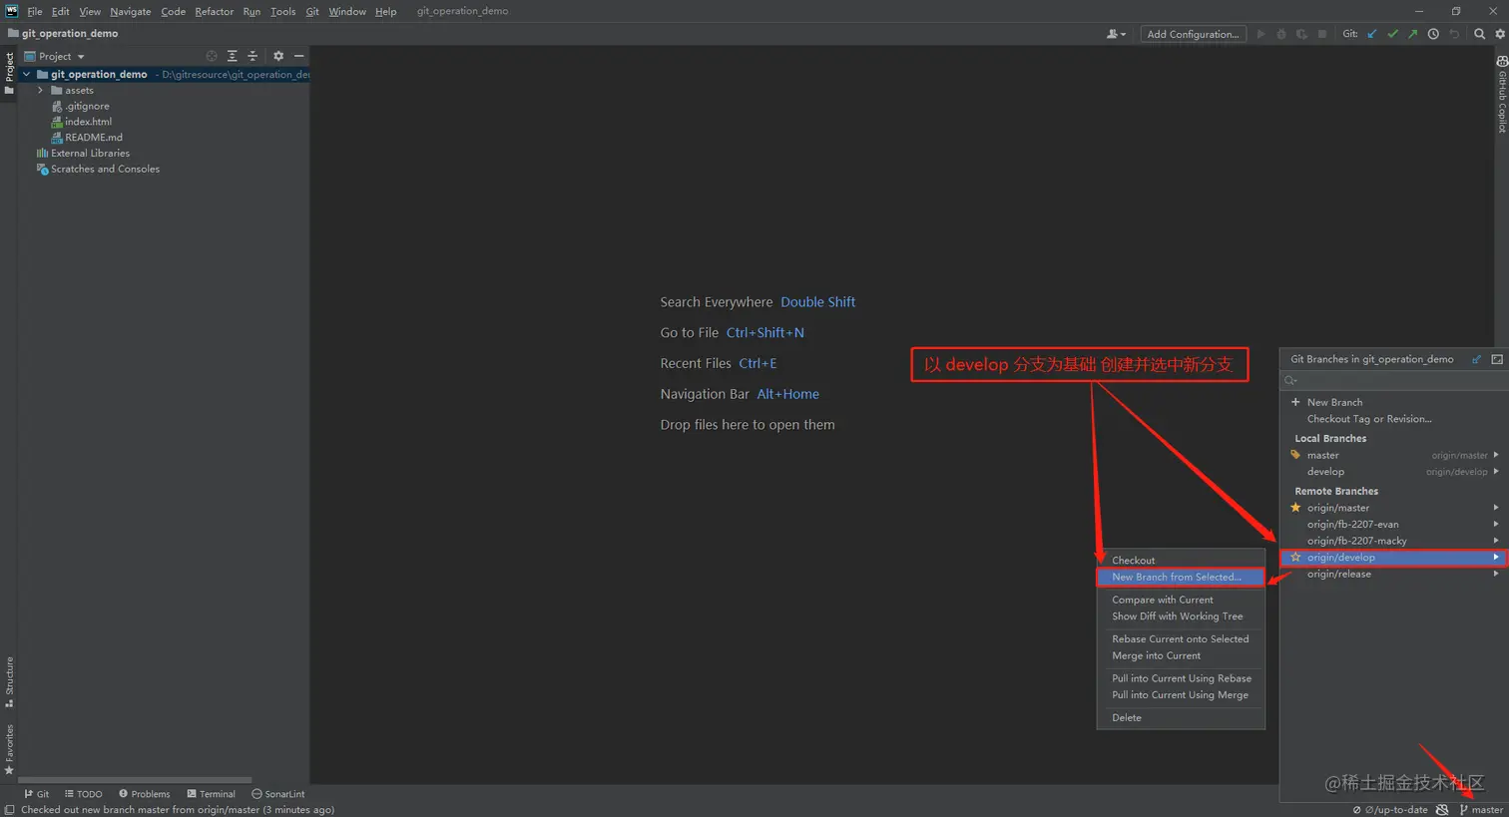Screen dimensions: 1509x817
Task: Click Expand All in Project panel
Action: pyautogui.click(x=233, y=56)
